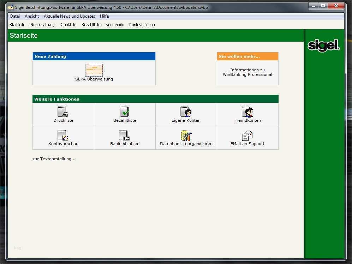Click the Datenbank reorganisieren tools icon
Viewport: 352px width, 264px height.
pos(186,136)
